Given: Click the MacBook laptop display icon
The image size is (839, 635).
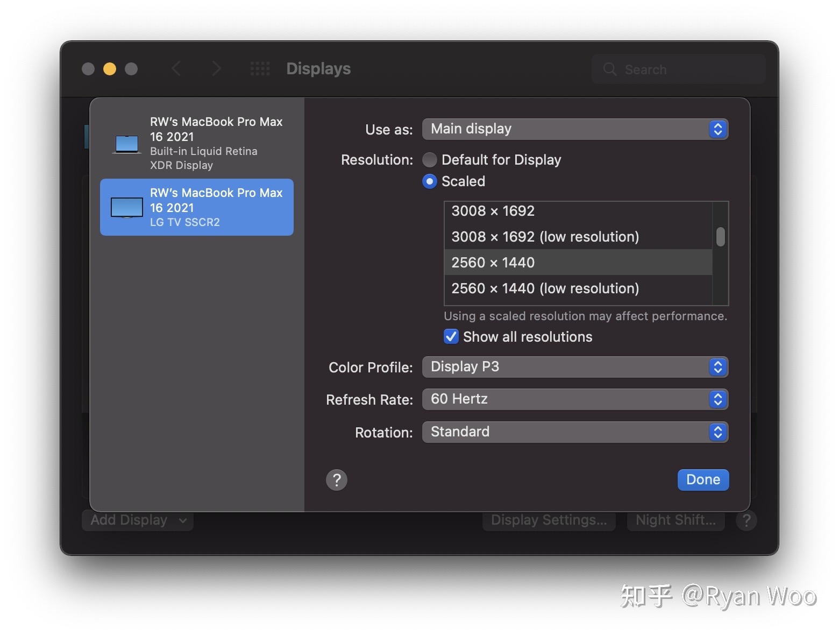Looking at the screenshot, I should pyautogui.click(x=127, y=144).
